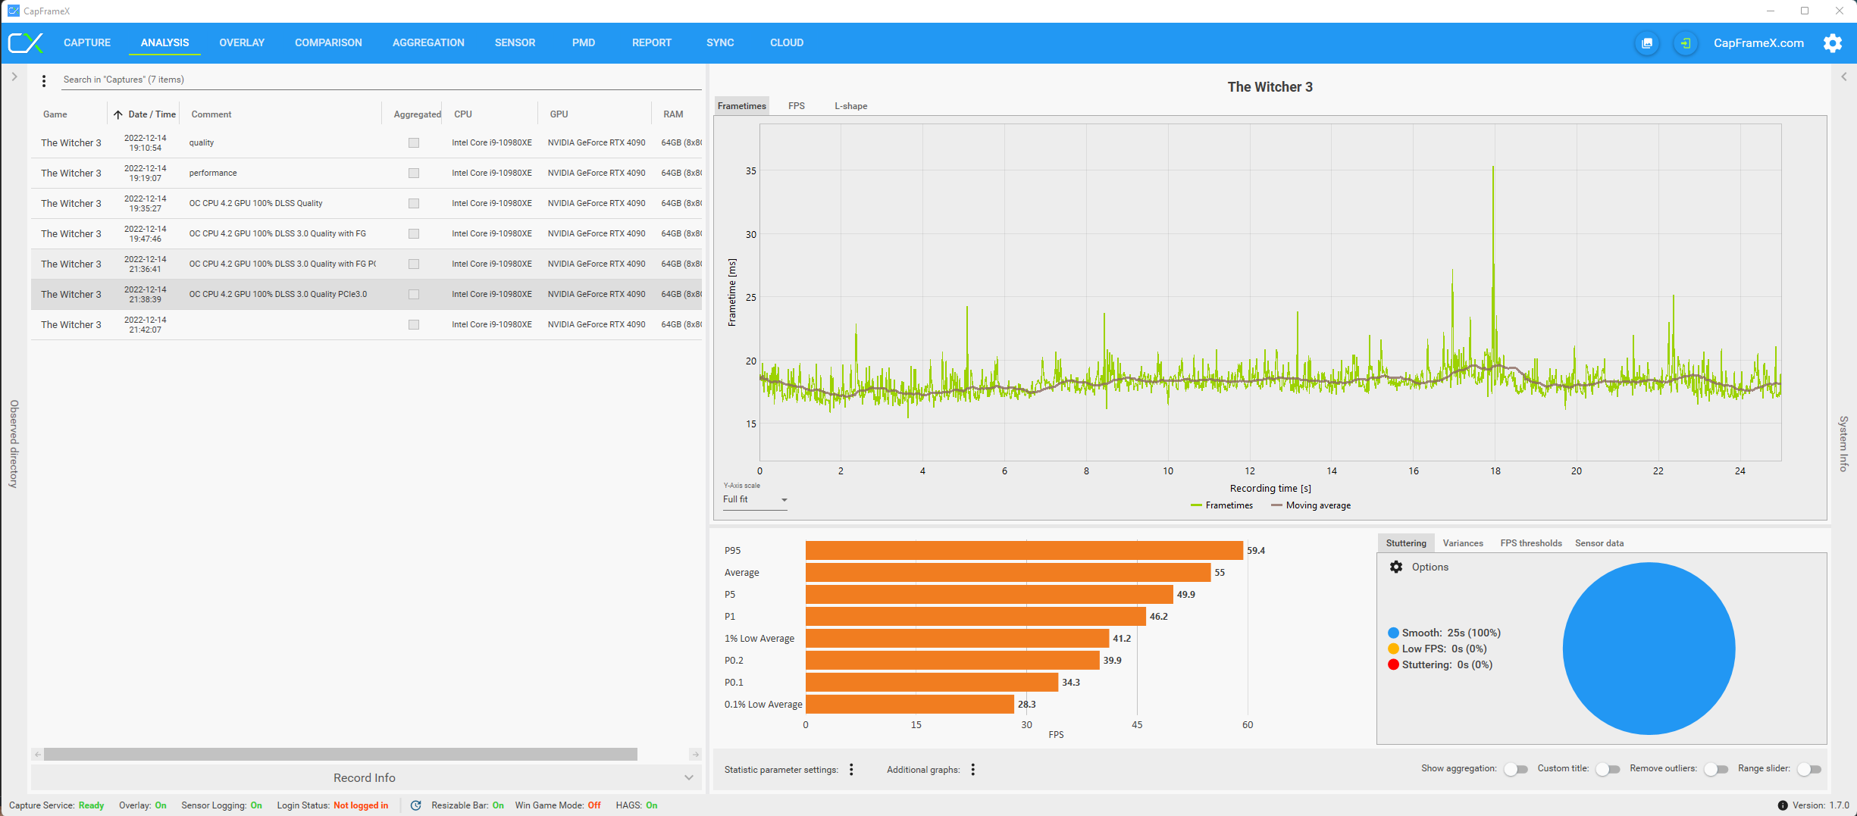Select 'OC CPU 4.2 GPU 100% DLSS Quality' capture
The width and height of the screenshot is (1857, 816).
pyautogui.click(x=366, y=203)
